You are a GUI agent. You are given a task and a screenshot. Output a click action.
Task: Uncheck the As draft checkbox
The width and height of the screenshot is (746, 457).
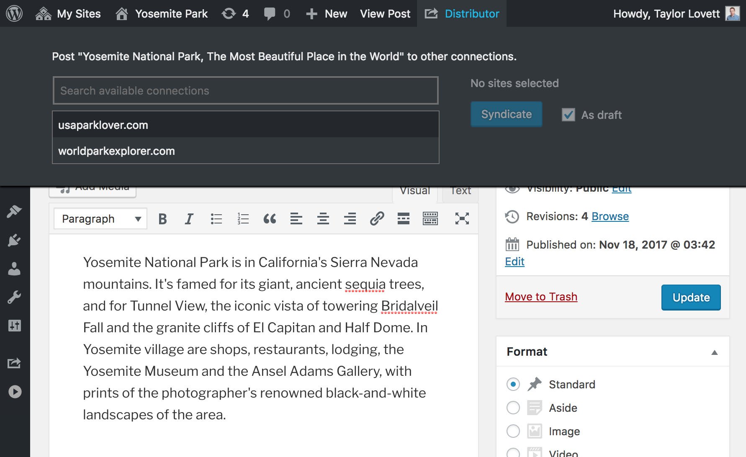568,115
